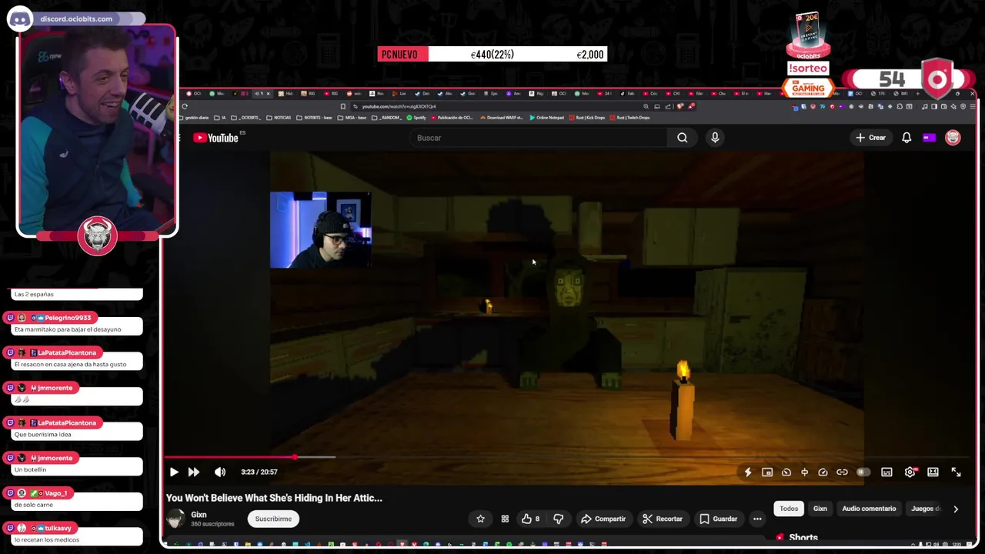Show more filter chips with the arrow
The image size is (985, 554).
tap(956, 509)
